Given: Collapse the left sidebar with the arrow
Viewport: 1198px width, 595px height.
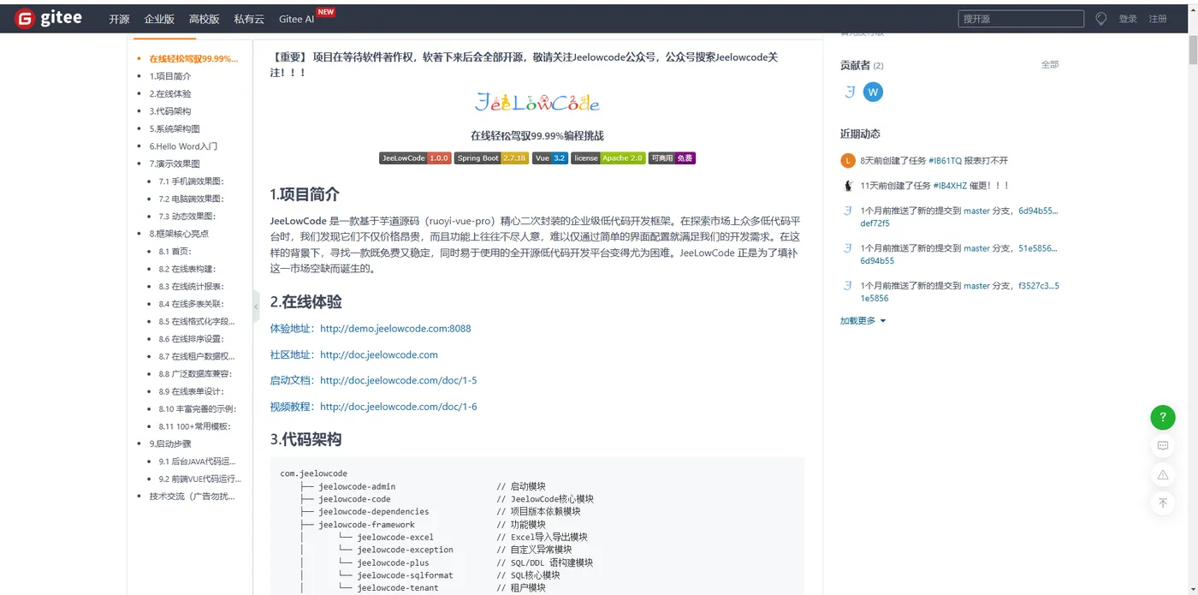Looking at the screenshot, I should click(255, 305).
